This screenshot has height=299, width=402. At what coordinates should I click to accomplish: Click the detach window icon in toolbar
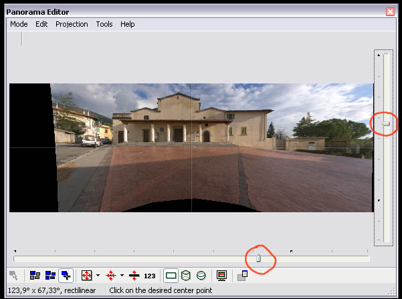tap(242, 276)
